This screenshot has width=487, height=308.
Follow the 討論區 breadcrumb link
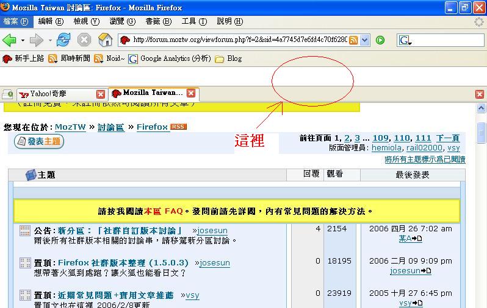tap(111, 127)
